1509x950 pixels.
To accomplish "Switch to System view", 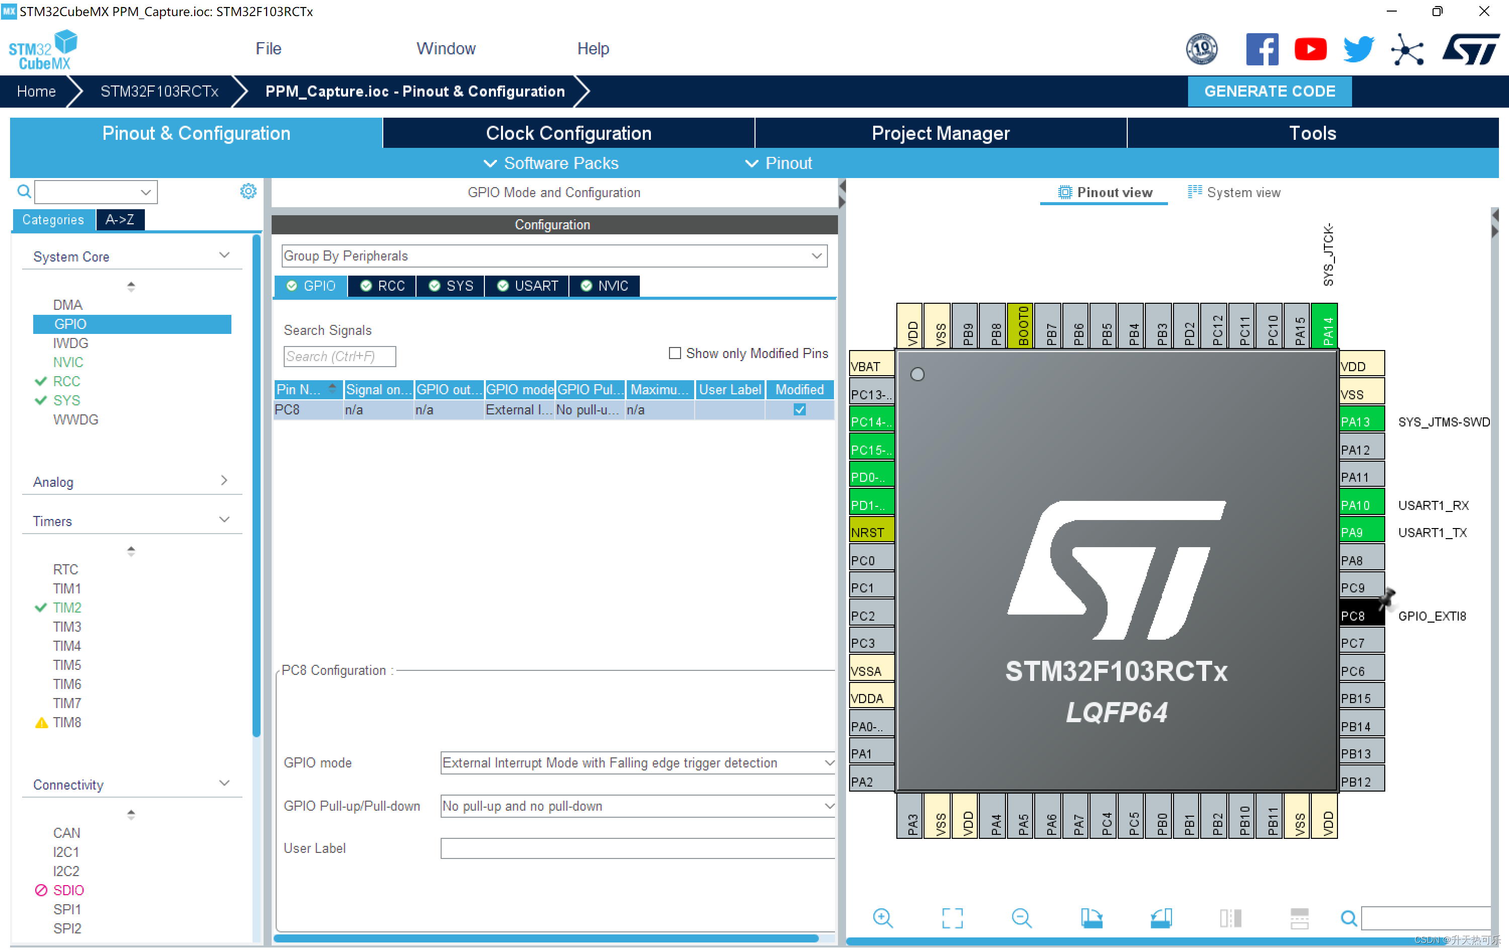I will (1234, 193).
